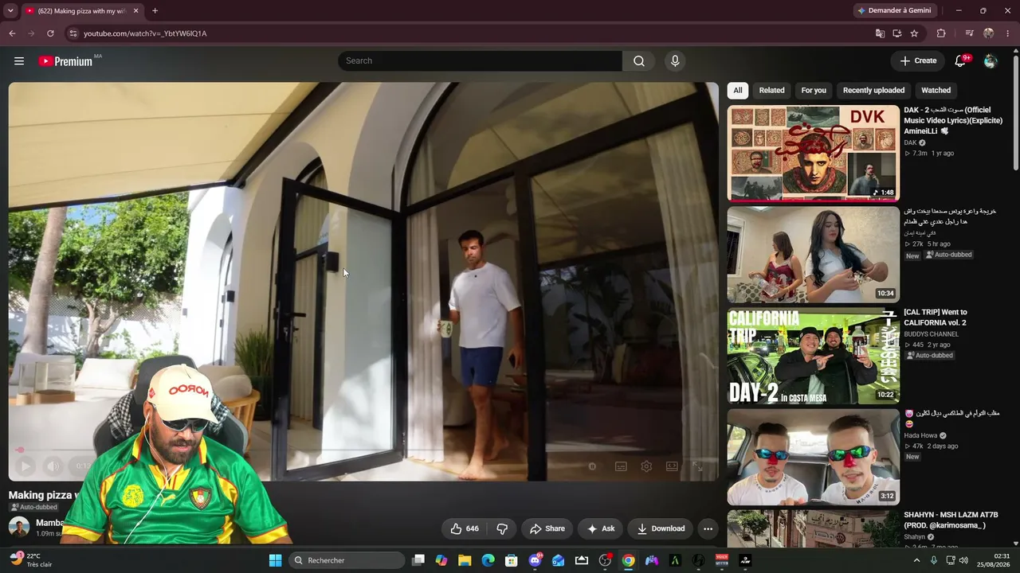Click the Windows taskbar Rechercher search box
Screen dimensions: 1020x573
346,560
